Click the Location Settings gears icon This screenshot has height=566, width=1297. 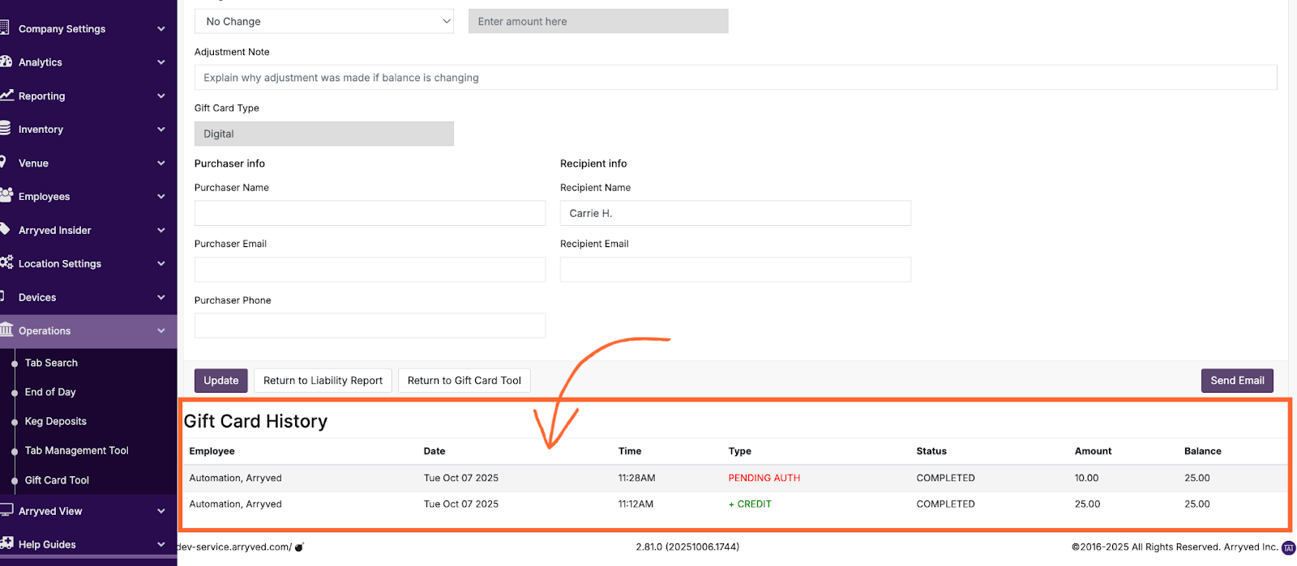(x=6, y=262)
